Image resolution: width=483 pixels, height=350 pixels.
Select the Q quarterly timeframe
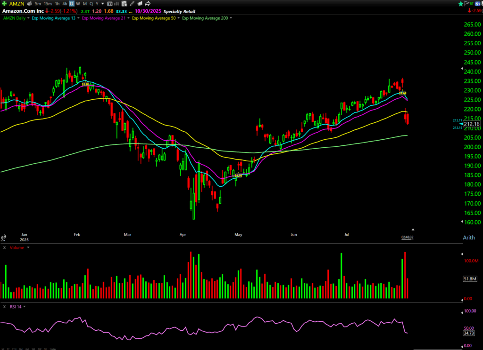click(91, 4)
